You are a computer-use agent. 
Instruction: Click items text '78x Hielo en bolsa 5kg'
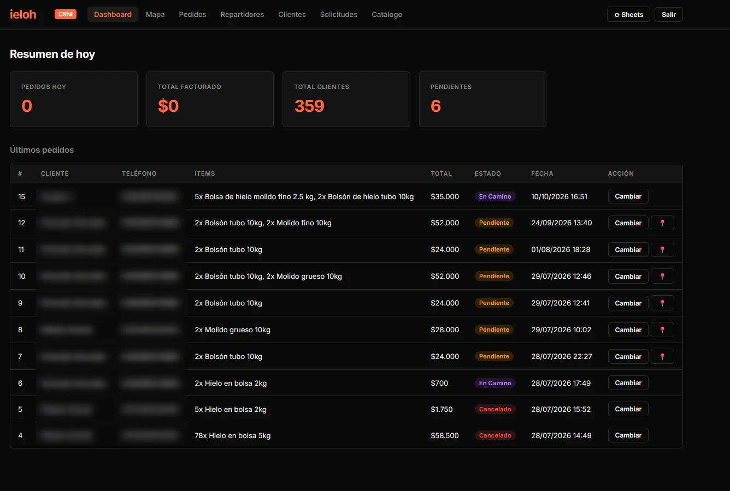(233, 435)
